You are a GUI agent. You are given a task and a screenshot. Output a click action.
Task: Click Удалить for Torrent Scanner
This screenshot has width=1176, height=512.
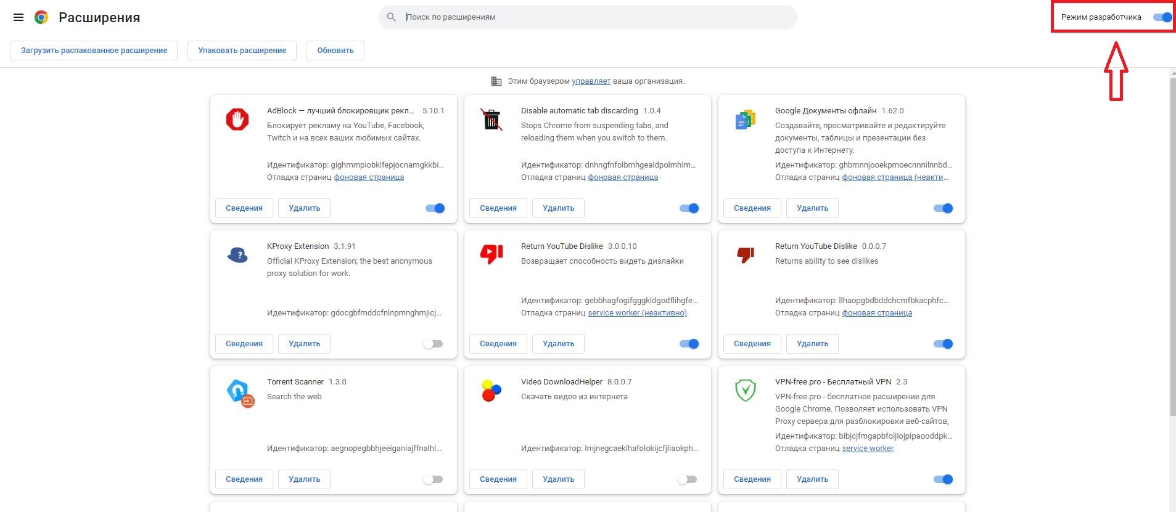point(305,479)
